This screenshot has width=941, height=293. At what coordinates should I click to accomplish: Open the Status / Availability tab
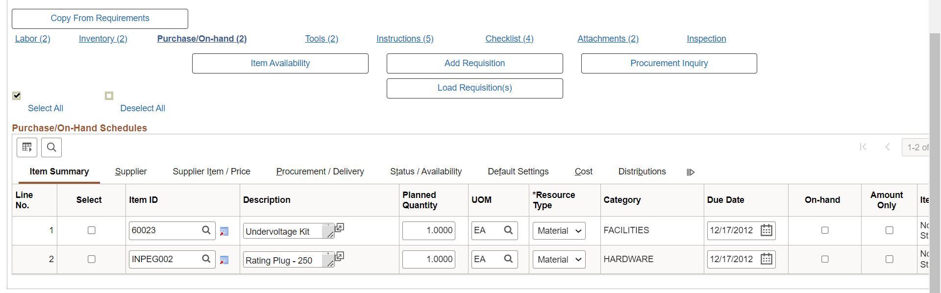pos(426,171)
